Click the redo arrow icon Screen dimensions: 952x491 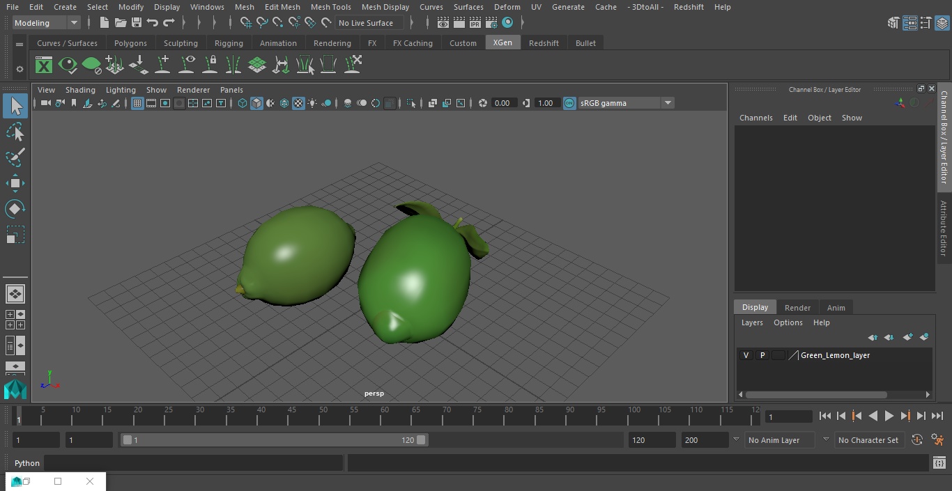pyautogui.click(x=169, y=23)
